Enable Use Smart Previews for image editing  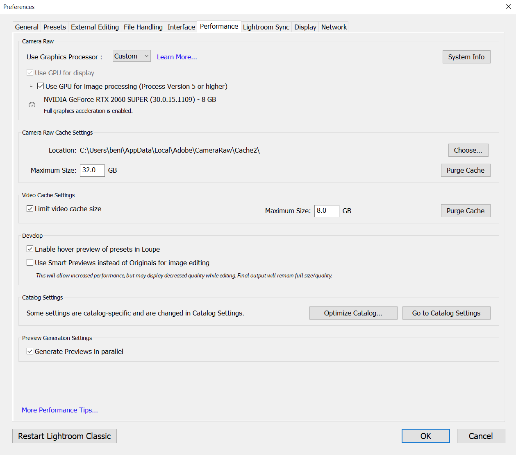click(30, 262)
